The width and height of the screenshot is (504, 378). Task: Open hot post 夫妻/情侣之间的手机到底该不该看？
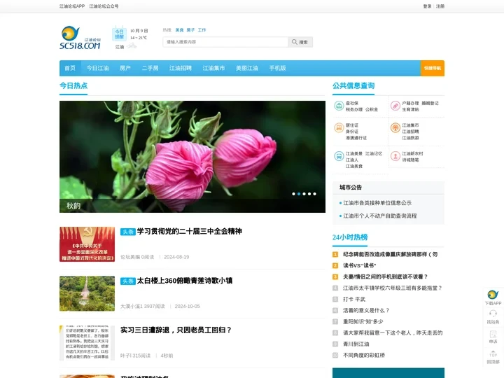pyautogui.click(x=386, y=276)
